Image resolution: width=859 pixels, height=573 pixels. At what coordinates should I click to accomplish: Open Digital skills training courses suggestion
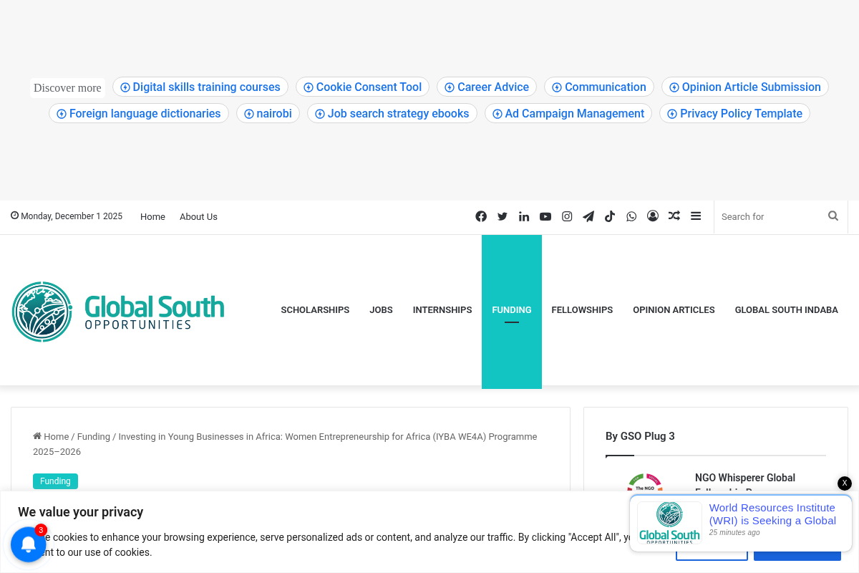(x=200, y=87)
